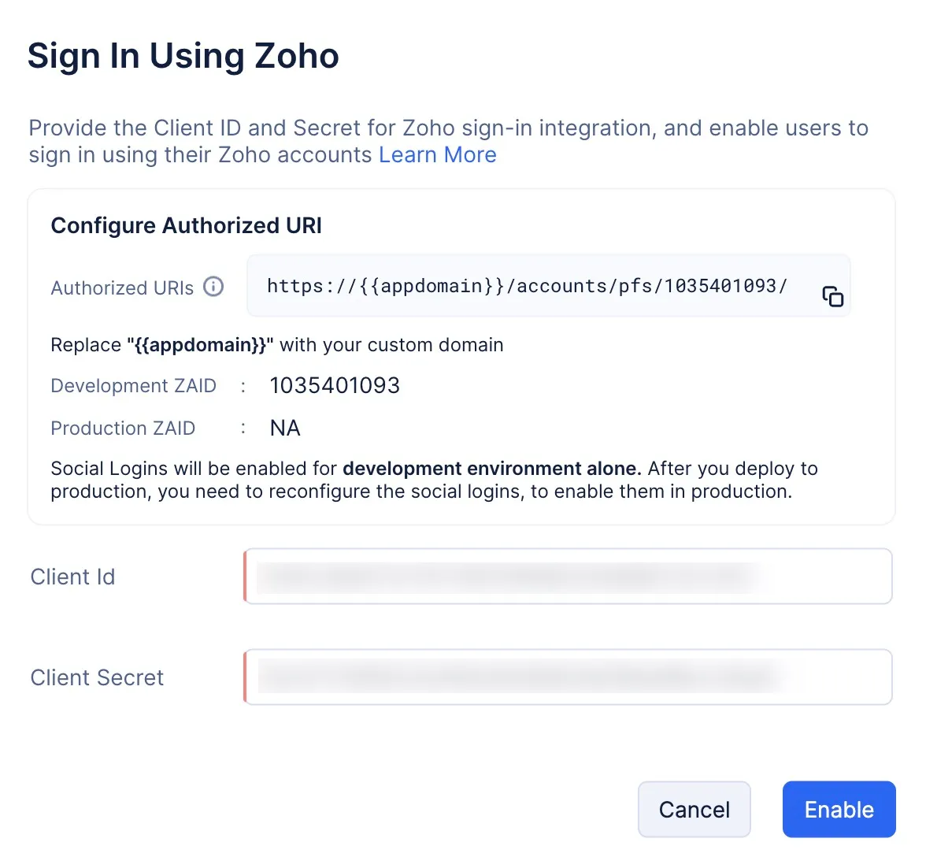Click the Development ZAID label

click(x=133, y=386)
